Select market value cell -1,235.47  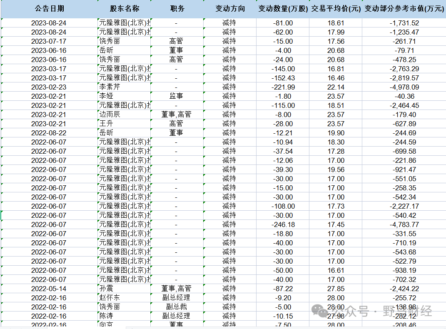pos(404,32)
